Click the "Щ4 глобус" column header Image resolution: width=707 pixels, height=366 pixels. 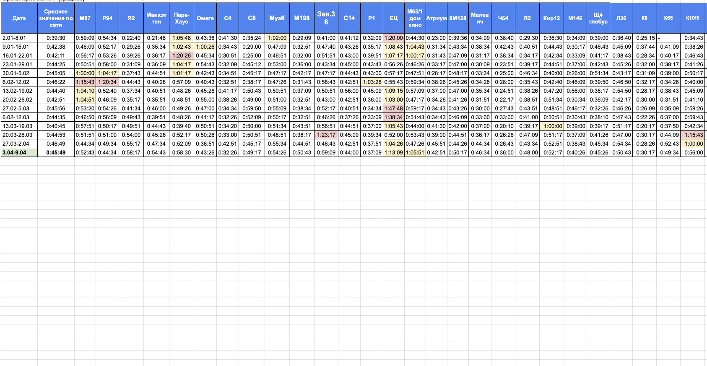[598, 18]
